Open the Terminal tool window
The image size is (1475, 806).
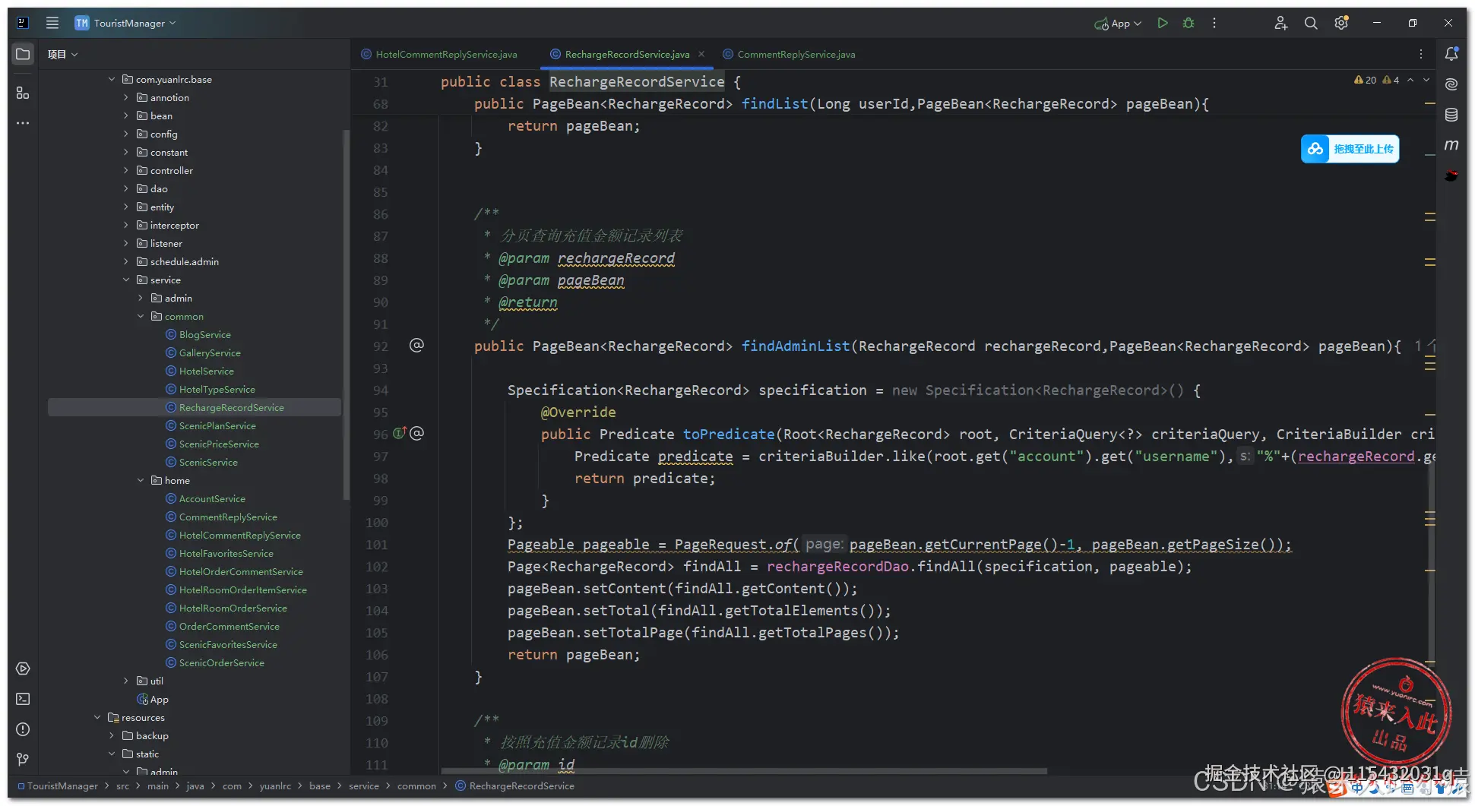point(23,699)
